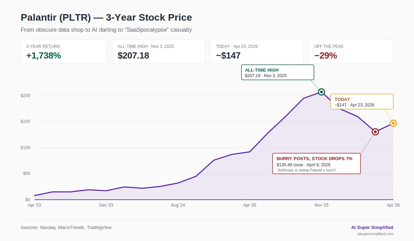Click the Dec '23 axis label
Image resolution: width=414 pixels, height=241 pixels.
(106, 205)
